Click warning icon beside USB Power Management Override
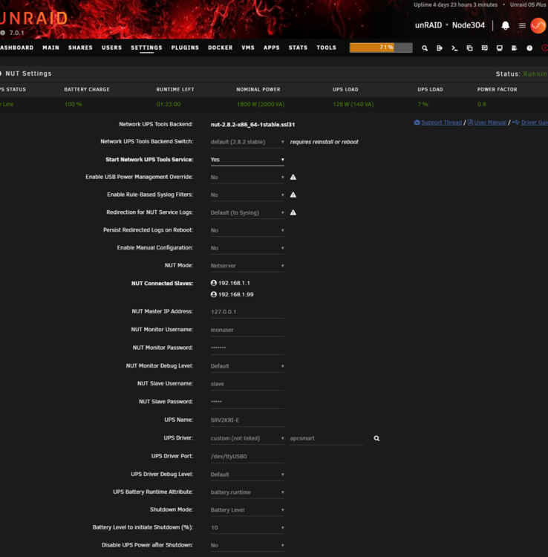The width and height of the screenshot is (548, 557). pyautogui.click(x=293, y=177)
